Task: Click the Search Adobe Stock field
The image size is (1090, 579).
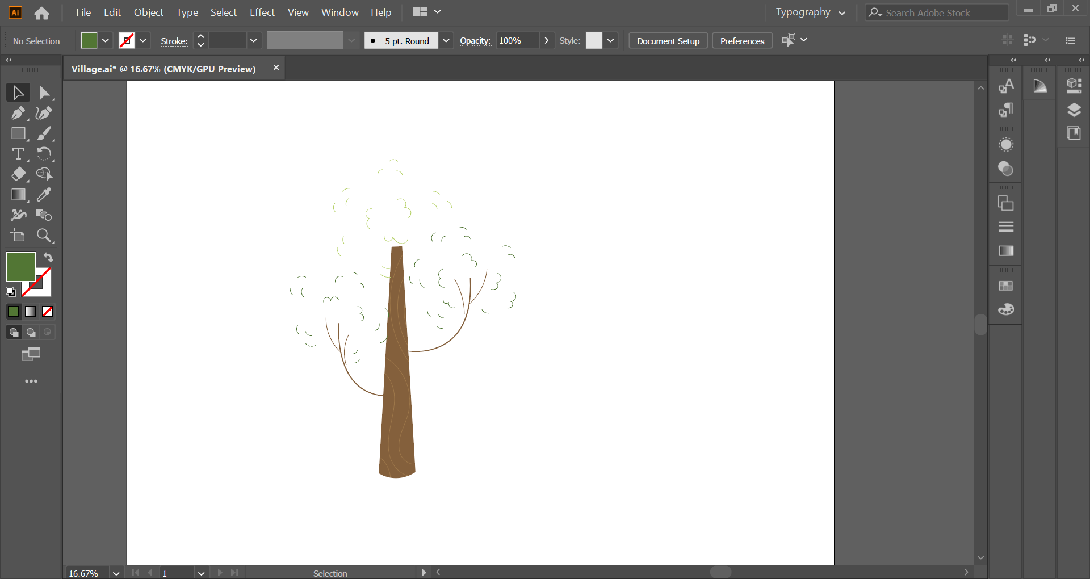Action: 937,12
